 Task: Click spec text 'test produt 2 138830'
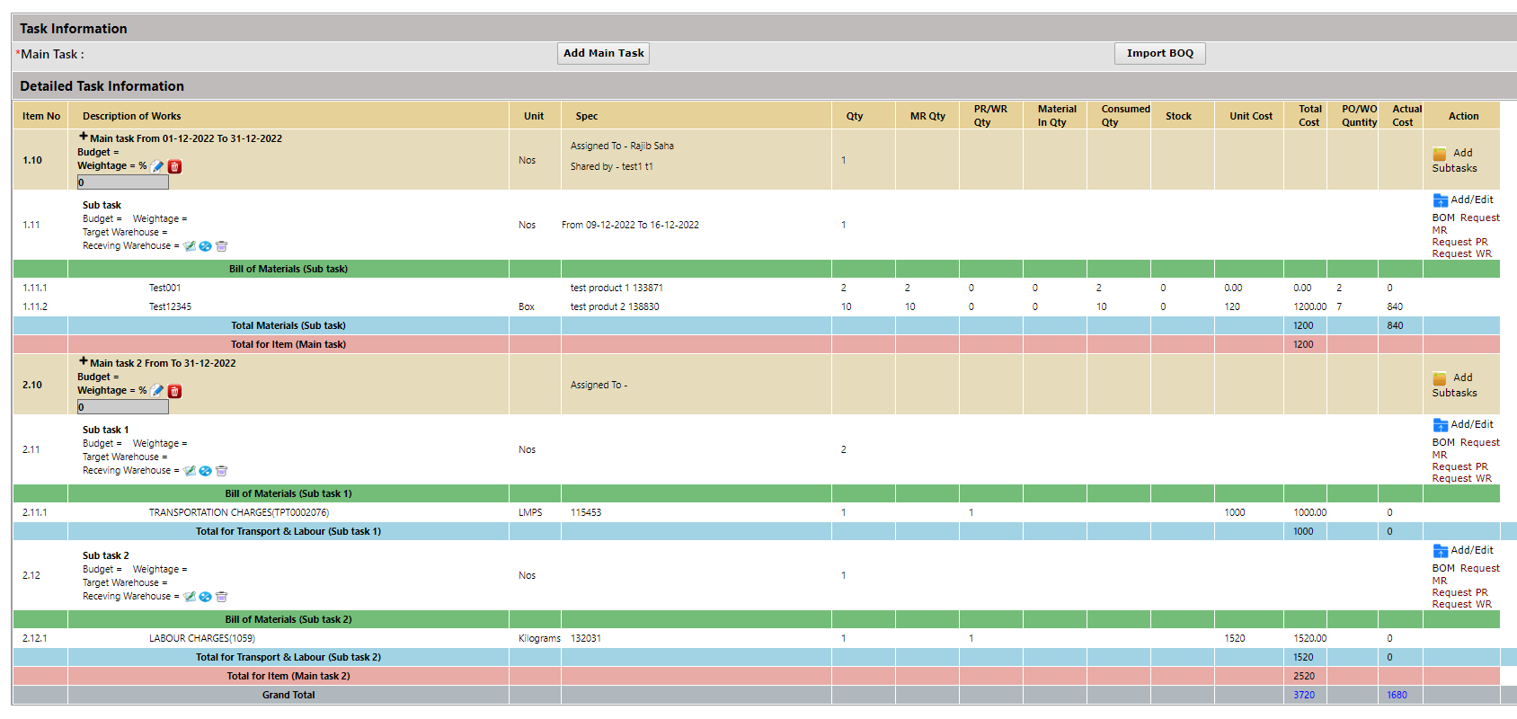[615, 307]
